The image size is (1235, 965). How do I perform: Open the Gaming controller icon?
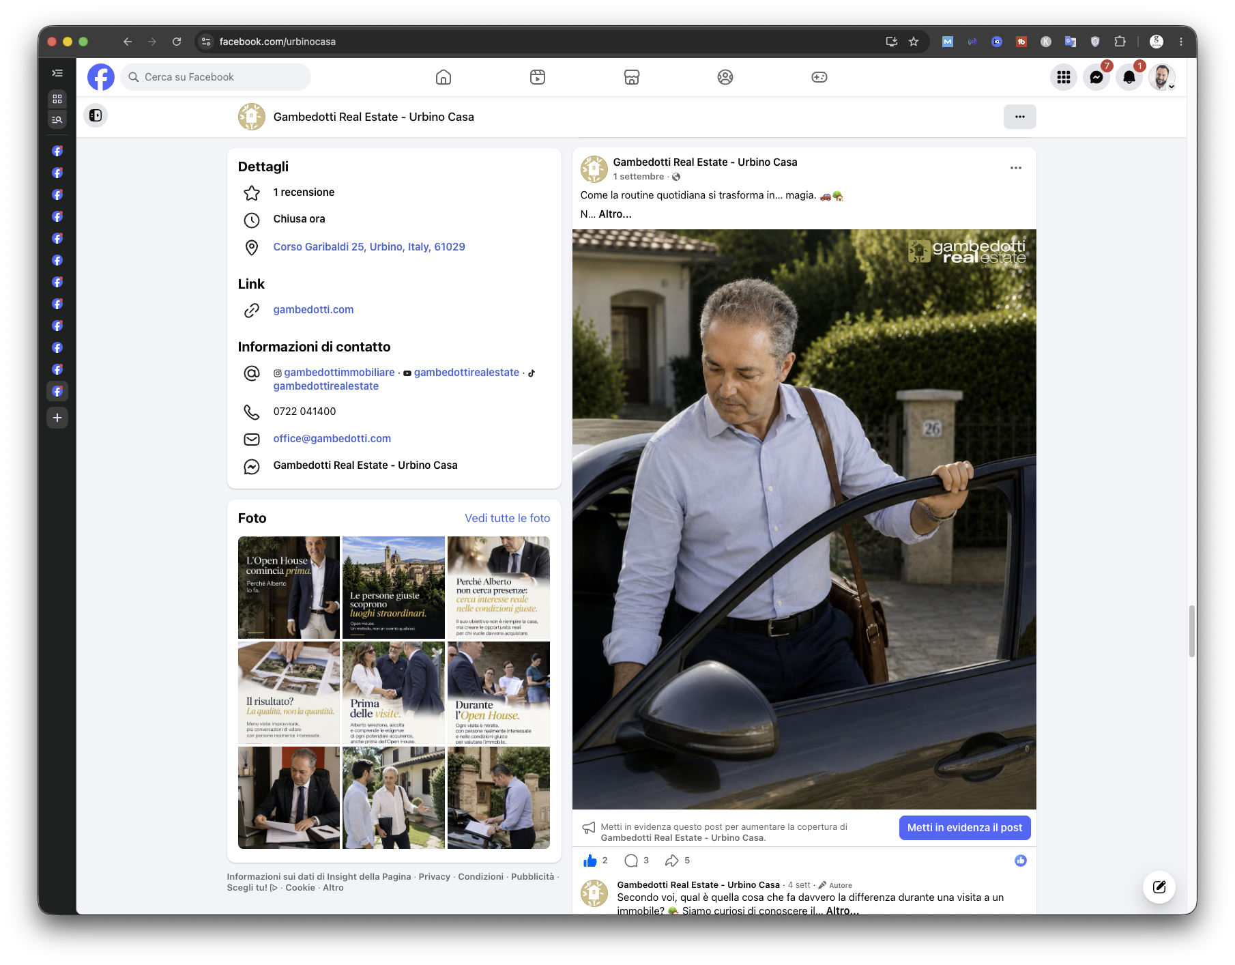click(x=819, y=77)
